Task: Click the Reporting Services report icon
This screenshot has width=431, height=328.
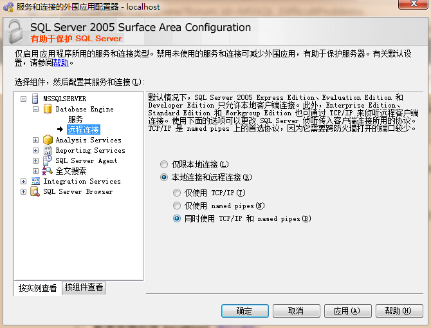Action: [48, 150]
